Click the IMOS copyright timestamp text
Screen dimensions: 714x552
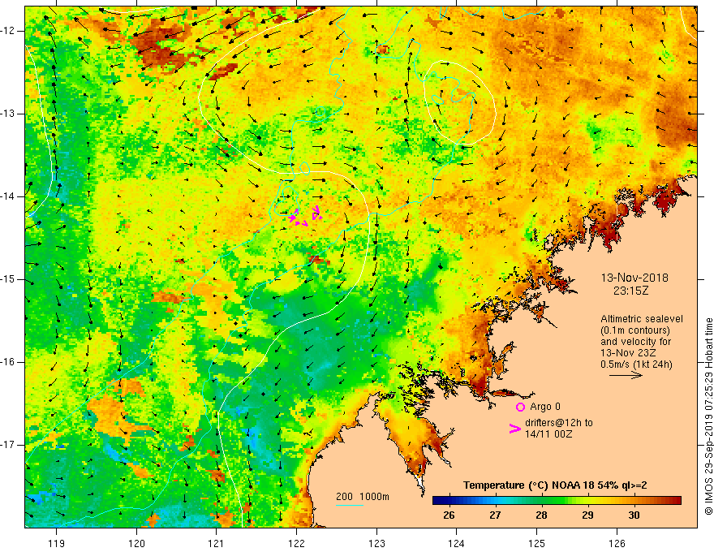(708, 416)
